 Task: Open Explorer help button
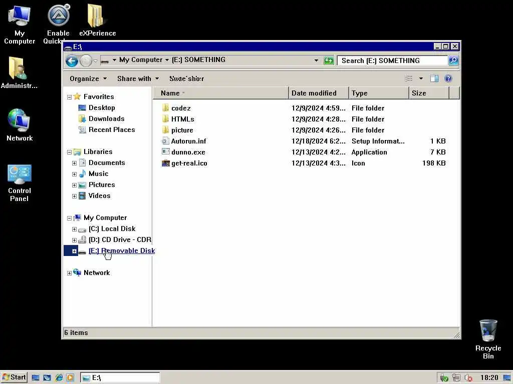(x=448, y=78)
